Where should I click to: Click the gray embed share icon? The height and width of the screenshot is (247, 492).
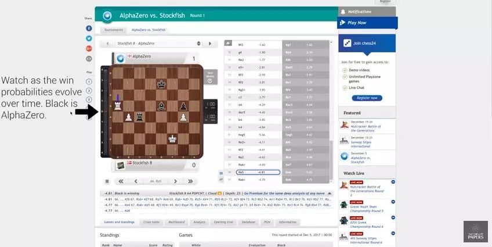[89, 59]
